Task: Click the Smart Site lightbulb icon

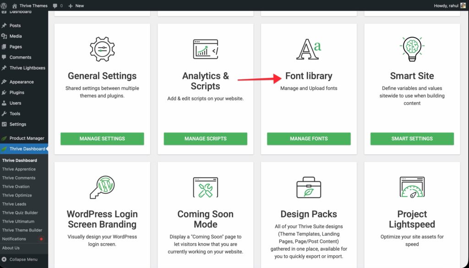Action: [412, 49]
